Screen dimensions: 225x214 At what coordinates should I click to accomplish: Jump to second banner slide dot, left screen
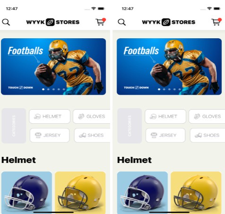(x=48, y=89)
